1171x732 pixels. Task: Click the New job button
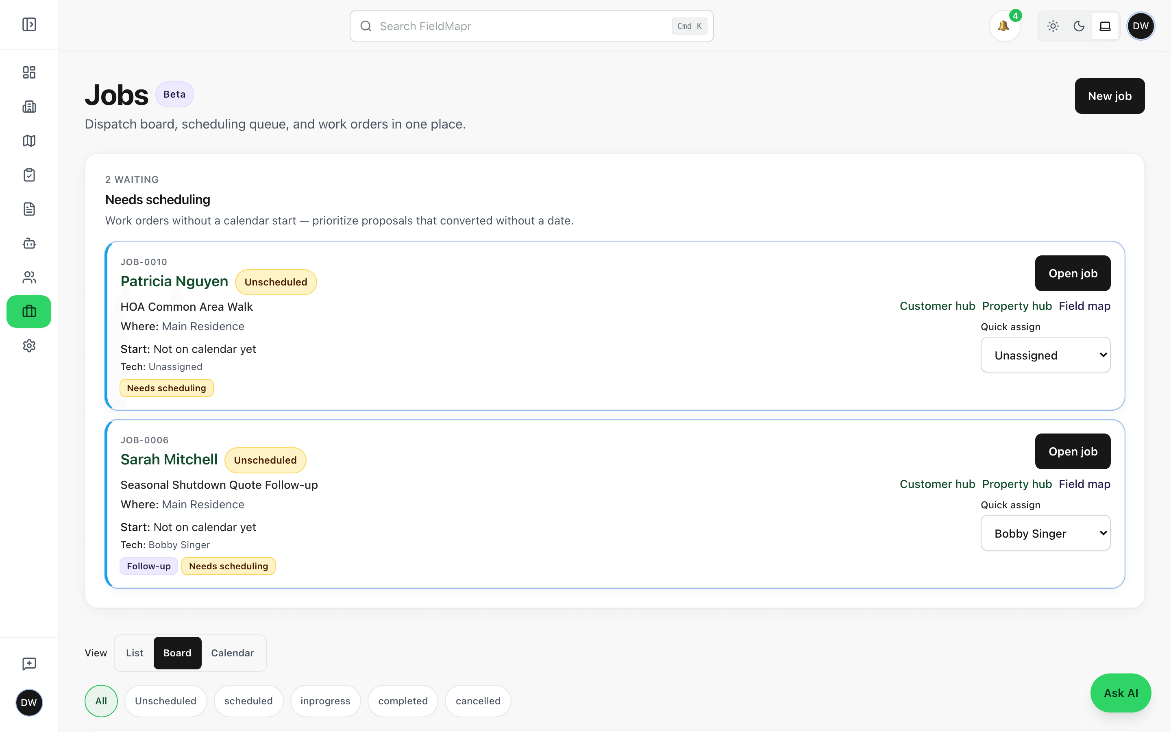(x=1110, y=96)
